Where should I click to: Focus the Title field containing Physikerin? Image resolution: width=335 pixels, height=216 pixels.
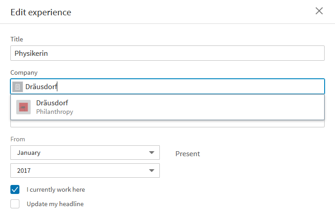(x=167, y=53)
